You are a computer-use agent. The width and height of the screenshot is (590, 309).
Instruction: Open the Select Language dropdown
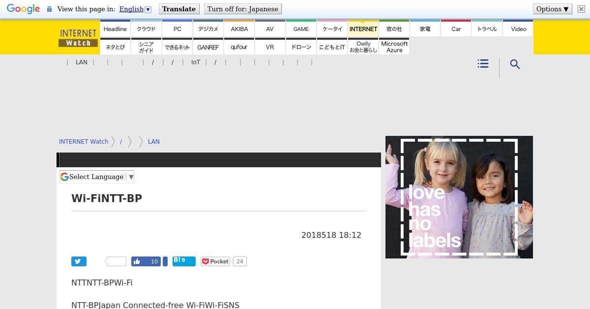point(97,177)
